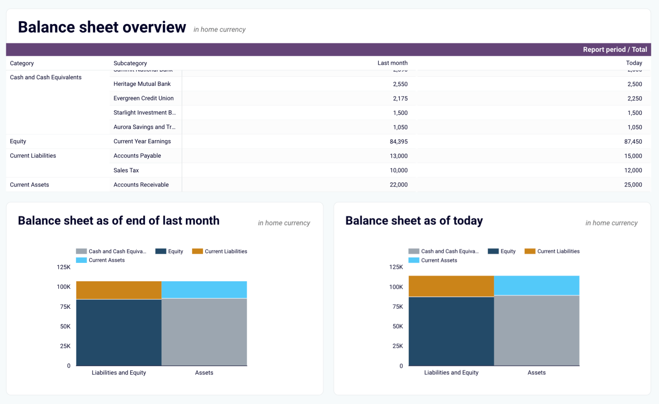This screenshot has width=659, height=404.
Task: Click the Sales Tax subcategory row
Action: [126, 170]
